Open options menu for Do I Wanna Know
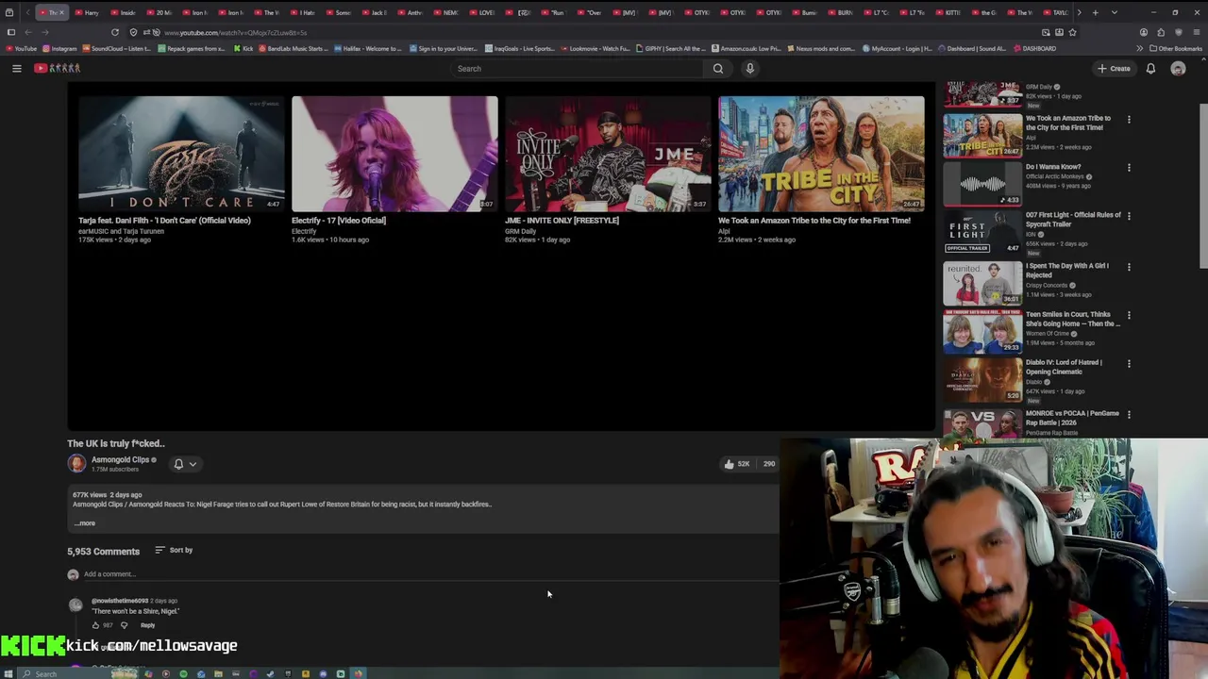Image resolution: width=1208 pixels, height=679 pixels. click(1129, 168)
